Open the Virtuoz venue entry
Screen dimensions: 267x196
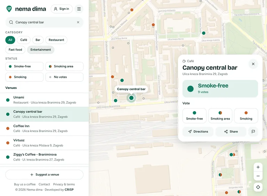[x=44, y=143]
